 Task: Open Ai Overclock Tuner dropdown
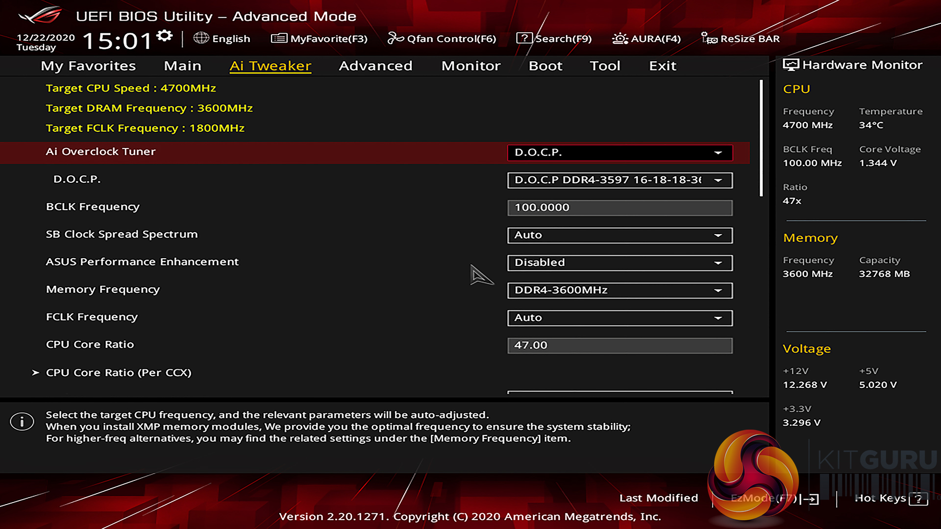[619, 152]
